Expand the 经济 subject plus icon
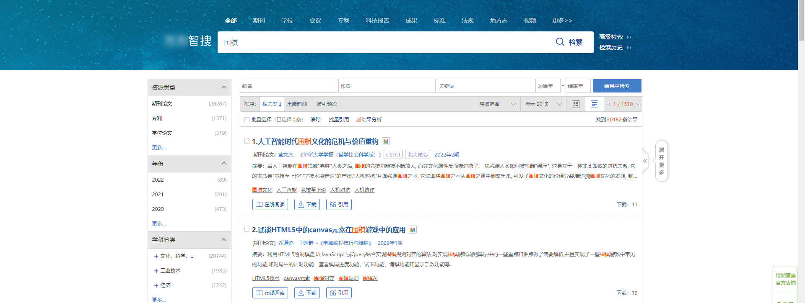 pos(156,285)
